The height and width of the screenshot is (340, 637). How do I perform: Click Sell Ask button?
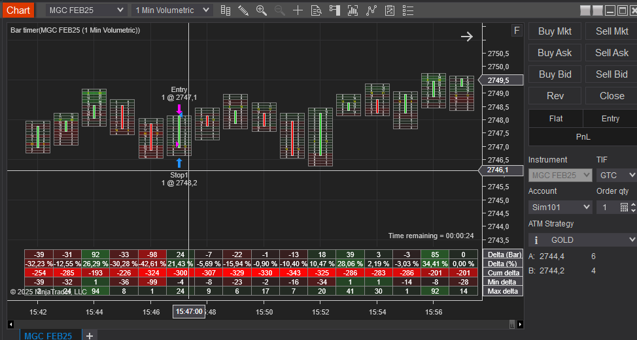pyautogui.click(x=611, y=53)
